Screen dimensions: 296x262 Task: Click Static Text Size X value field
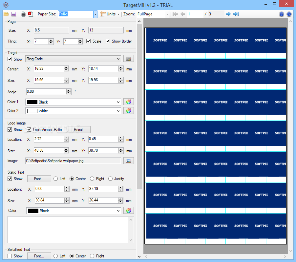50,200
